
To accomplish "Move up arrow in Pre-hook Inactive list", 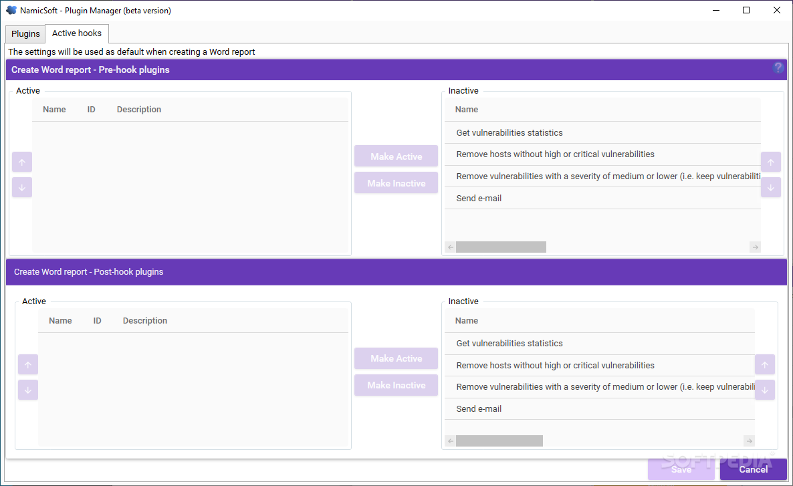I will click(x=771, y=162).
